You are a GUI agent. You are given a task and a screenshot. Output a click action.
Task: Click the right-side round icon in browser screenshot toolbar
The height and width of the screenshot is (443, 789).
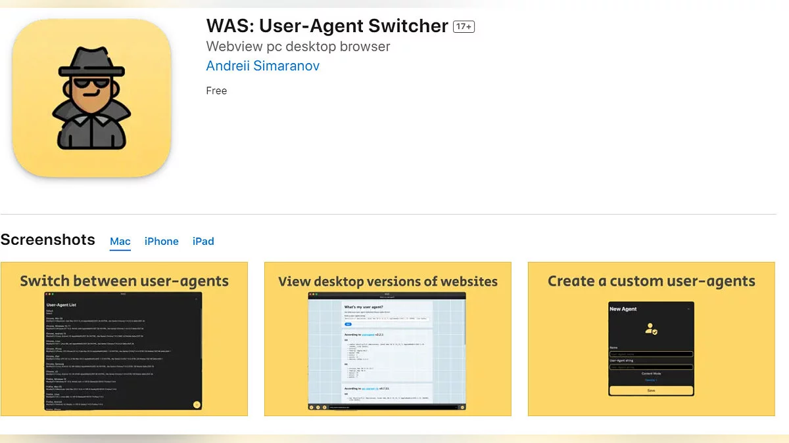coord(462,408)
